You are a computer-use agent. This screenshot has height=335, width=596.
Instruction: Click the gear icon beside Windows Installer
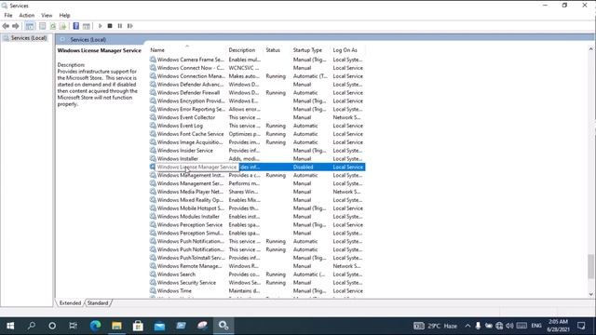coord(153,159)
